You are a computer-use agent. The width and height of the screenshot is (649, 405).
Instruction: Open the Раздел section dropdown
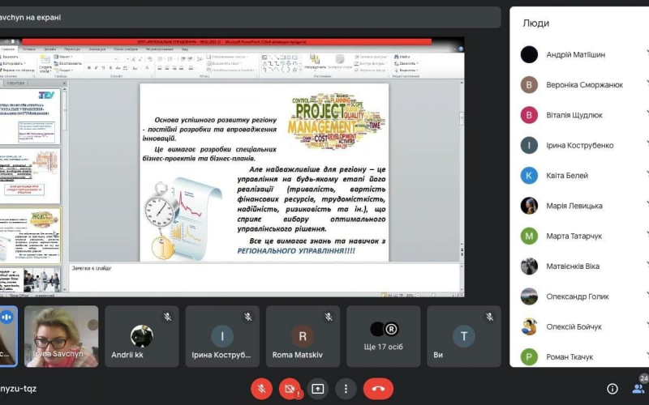[65, 70]
